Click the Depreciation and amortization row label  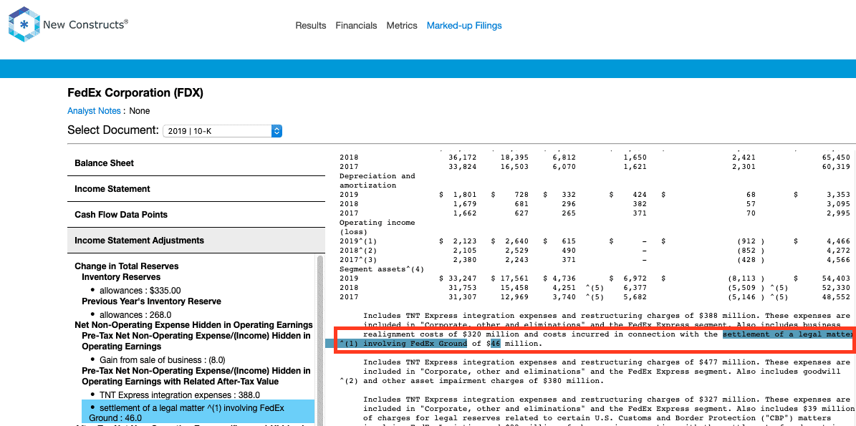pyautogui.click(x=377, y=180)
